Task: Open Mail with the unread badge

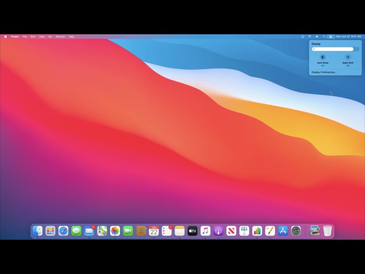Action: [89, 231]
